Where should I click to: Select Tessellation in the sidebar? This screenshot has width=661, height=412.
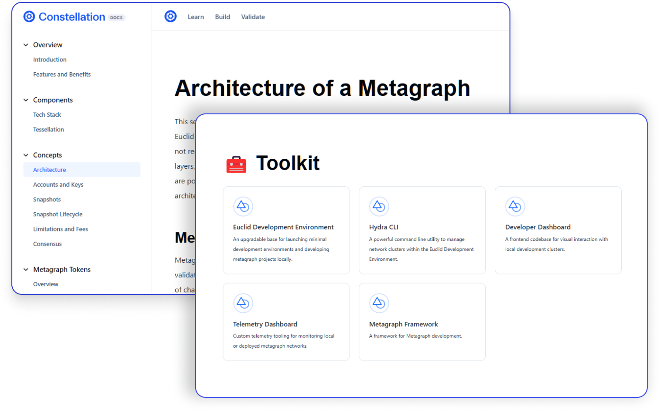48,129
